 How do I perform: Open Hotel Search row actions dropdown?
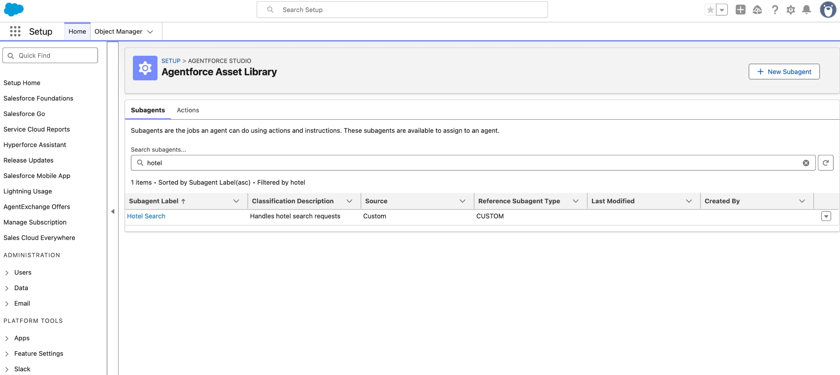tap(826, 216)
